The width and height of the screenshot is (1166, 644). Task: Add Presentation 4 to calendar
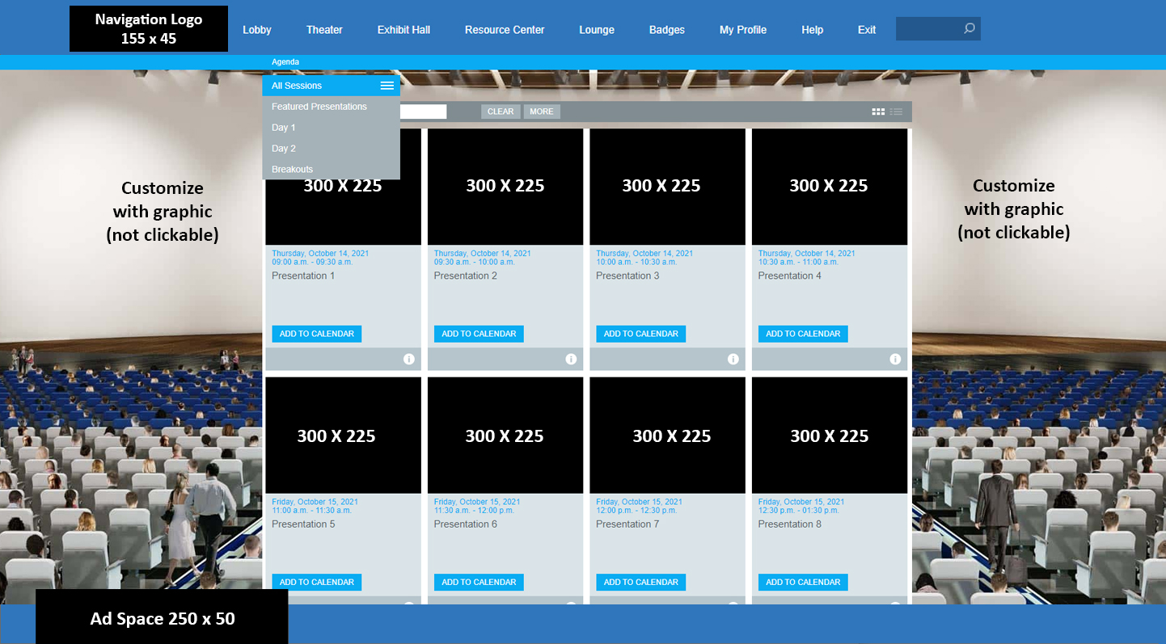(x=803, y=334)
